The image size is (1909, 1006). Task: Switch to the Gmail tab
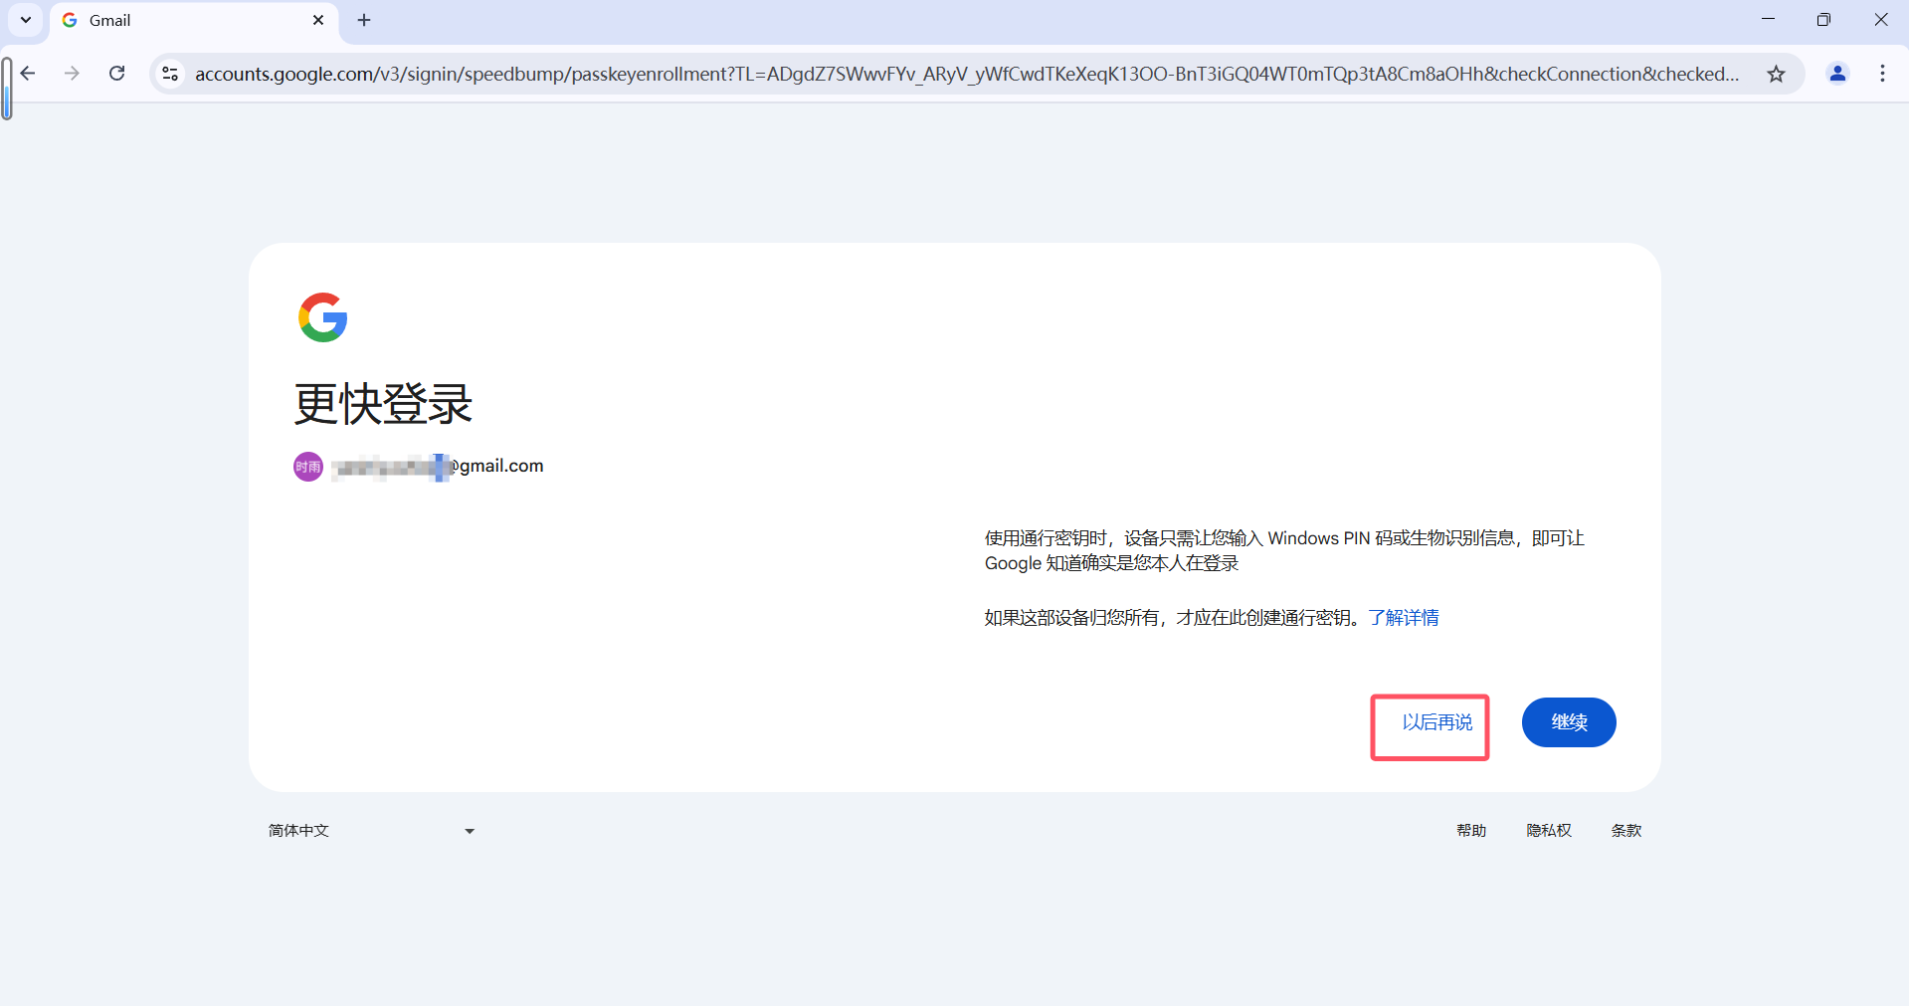pos(194,20)
